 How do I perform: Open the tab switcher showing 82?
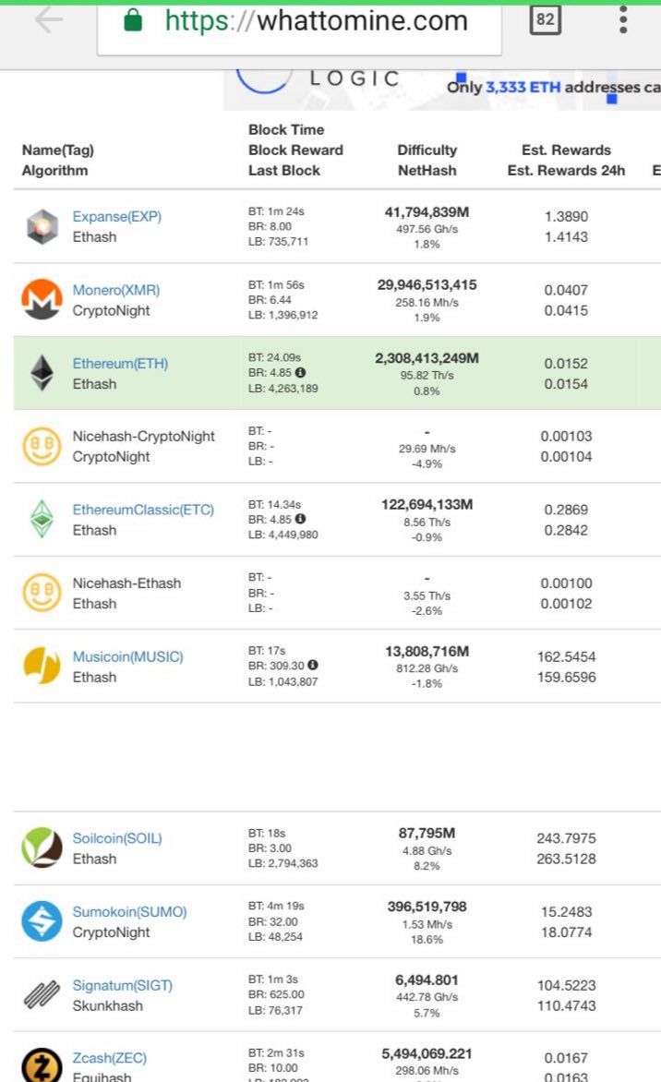(545, 19)
